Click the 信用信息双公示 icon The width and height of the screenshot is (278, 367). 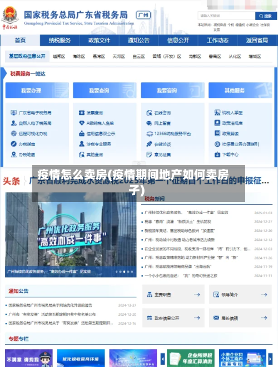point(82,134)
